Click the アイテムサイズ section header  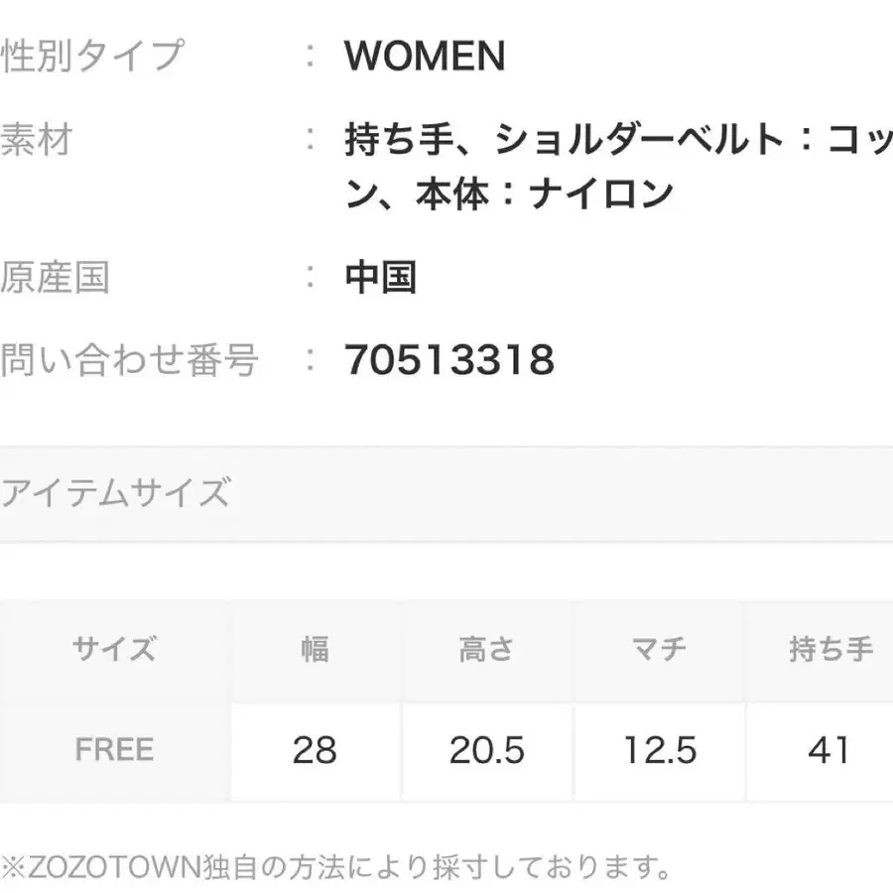point(115,492)
